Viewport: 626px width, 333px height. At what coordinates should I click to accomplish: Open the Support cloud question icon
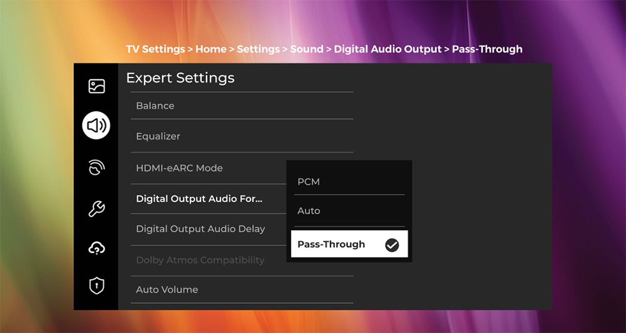click(x=96, y=248)
